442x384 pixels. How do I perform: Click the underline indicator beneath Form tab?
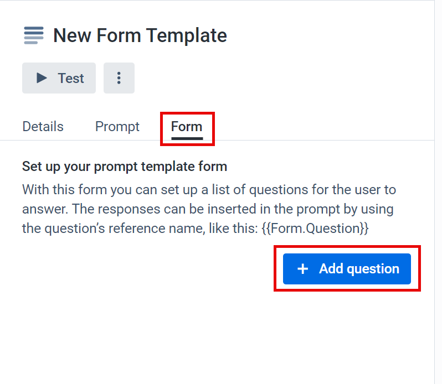pos(187,138)
